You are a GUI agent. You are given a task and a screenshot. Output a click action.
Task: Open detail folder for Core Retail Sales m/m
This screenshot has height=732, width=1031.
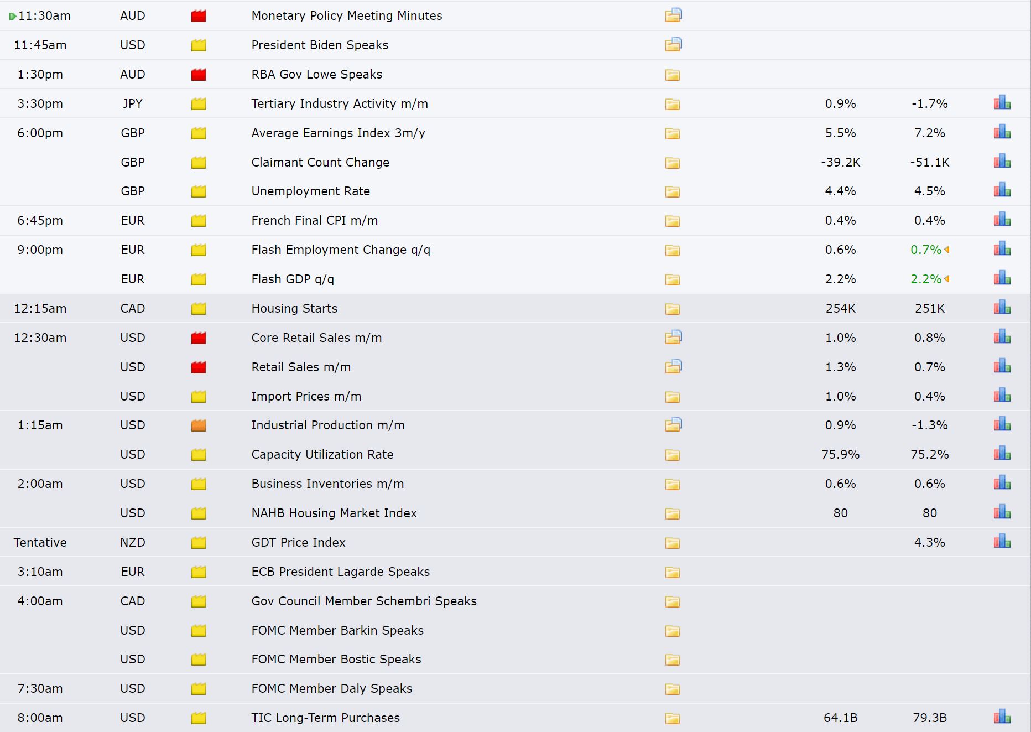click(673, 337)
